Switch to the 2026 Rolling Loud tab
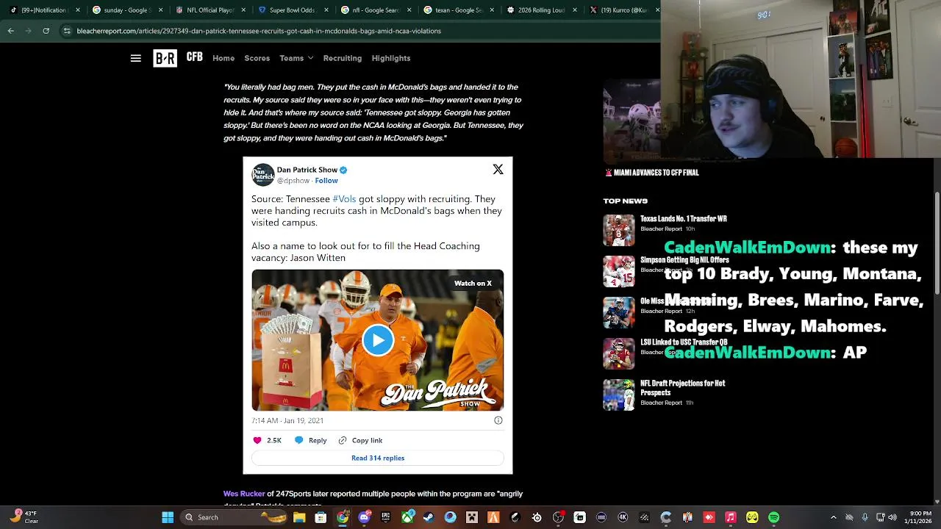Screen dimensions: 941x529 pos(540,10)
